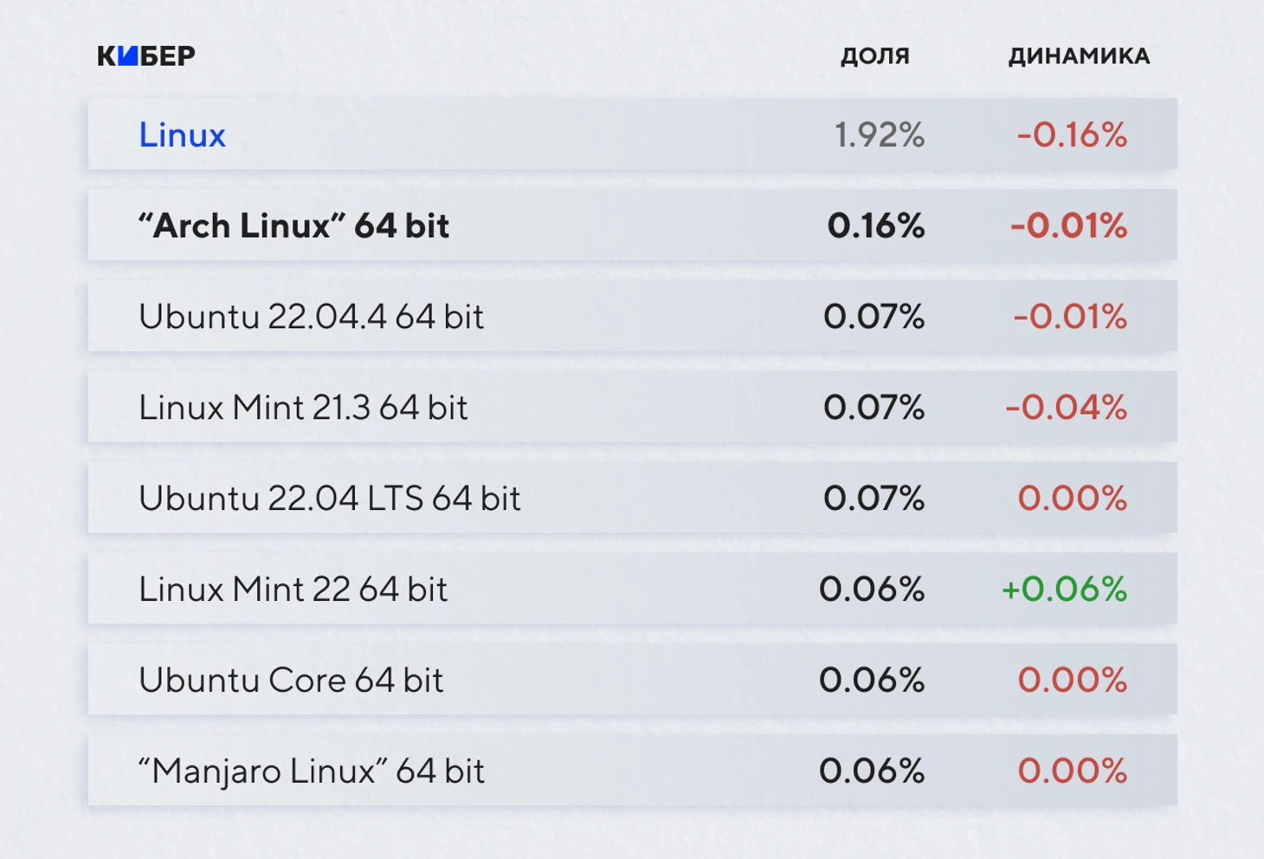Image resolution: width=1264 pixels, height=859 pixels.
Task: Click the green +0.06% dynamics value
Action: (x=1064, y=590)
